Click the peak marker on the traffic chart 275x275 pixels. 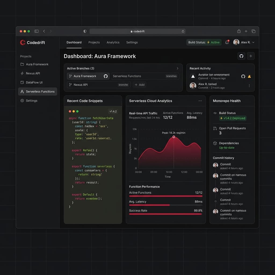pos(174,137)
